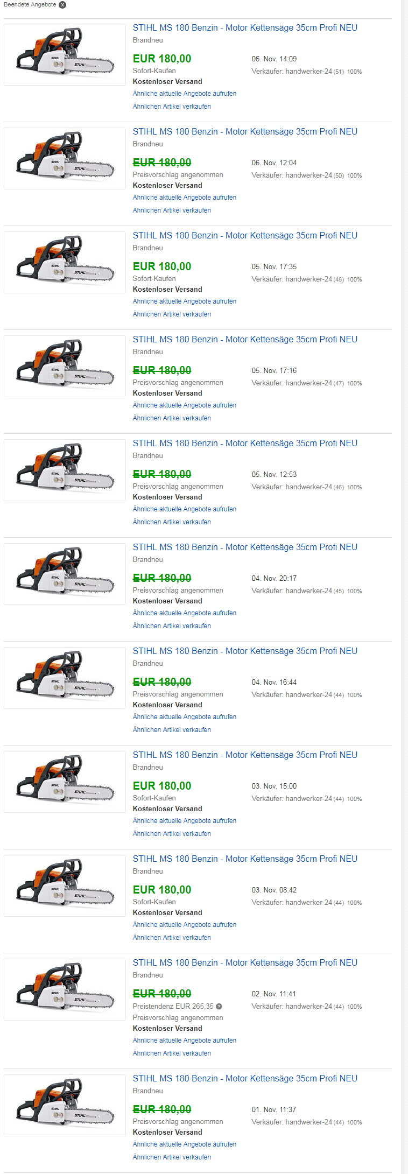Click Ähnlichen Artikel verkaufen for 02. Nov. 11:41

172,1053
